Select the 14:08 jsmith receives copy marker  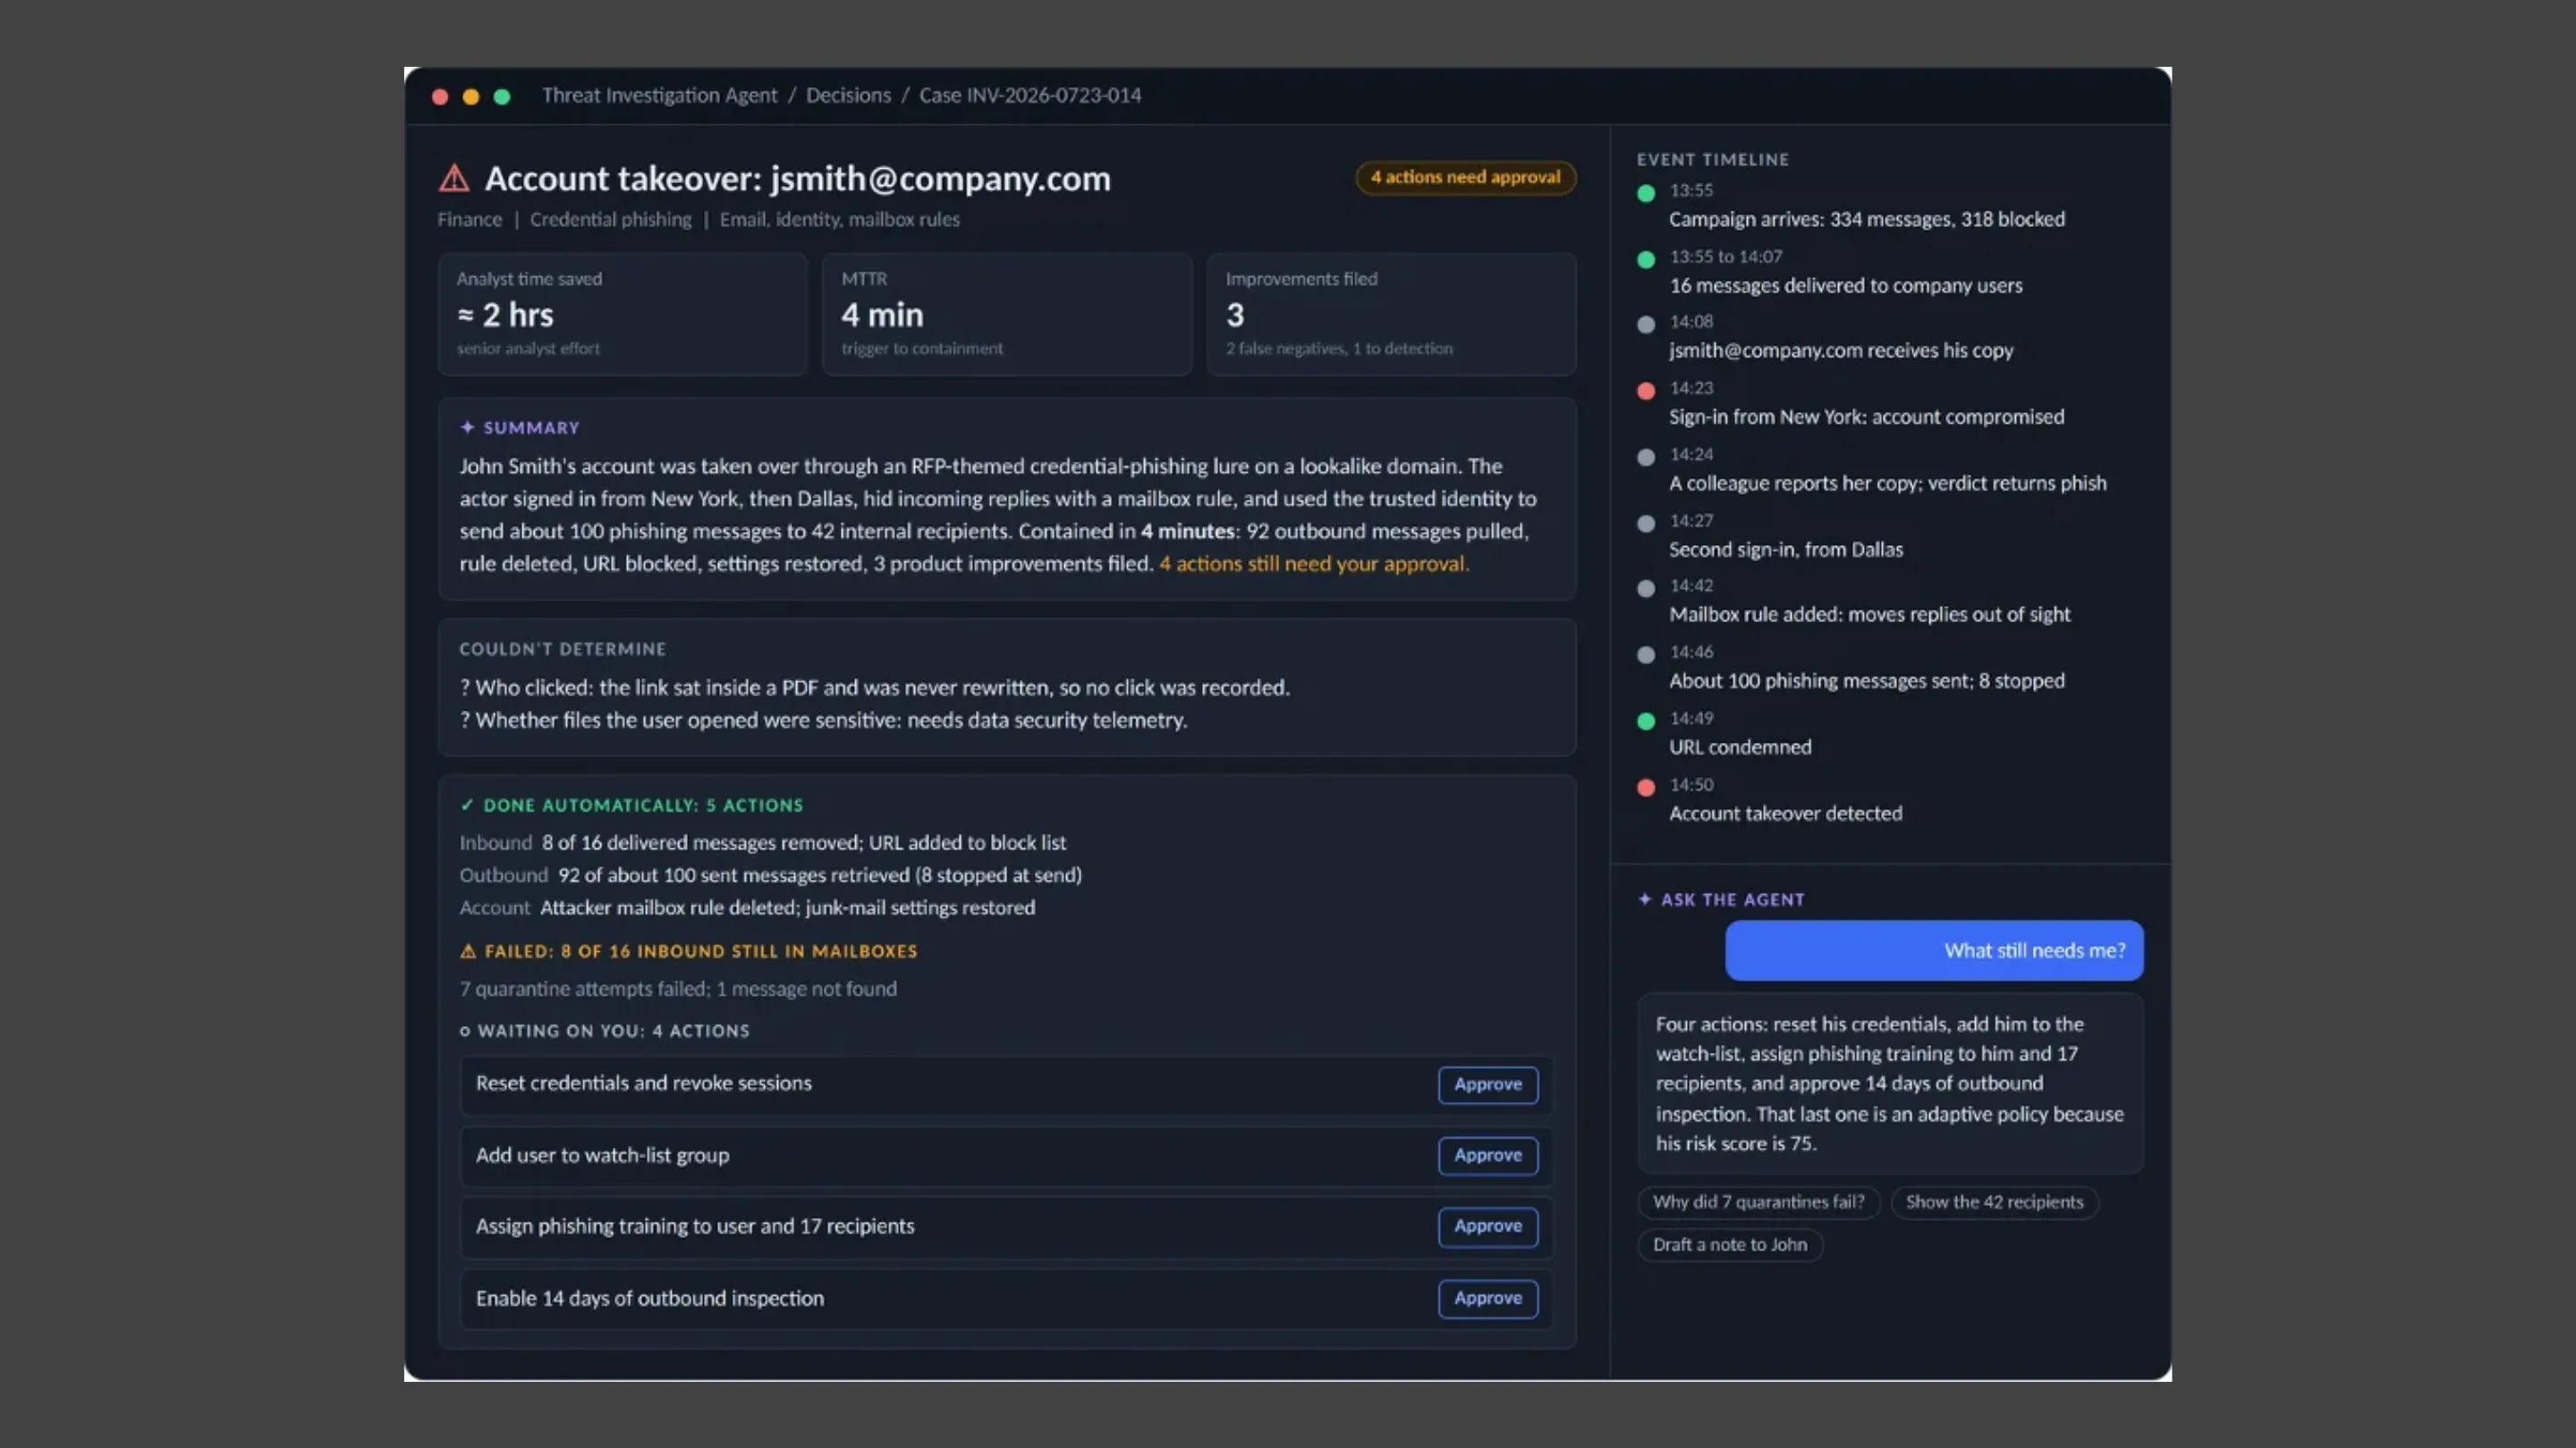[1646, 324]
